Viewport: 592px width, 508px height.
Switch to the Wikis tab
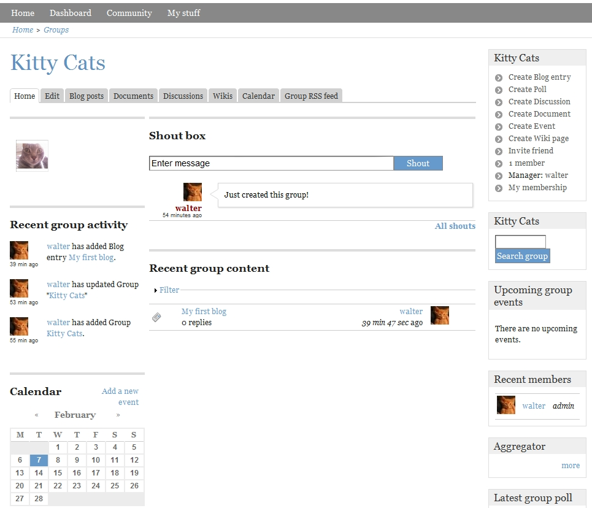(x=223, y=96)
